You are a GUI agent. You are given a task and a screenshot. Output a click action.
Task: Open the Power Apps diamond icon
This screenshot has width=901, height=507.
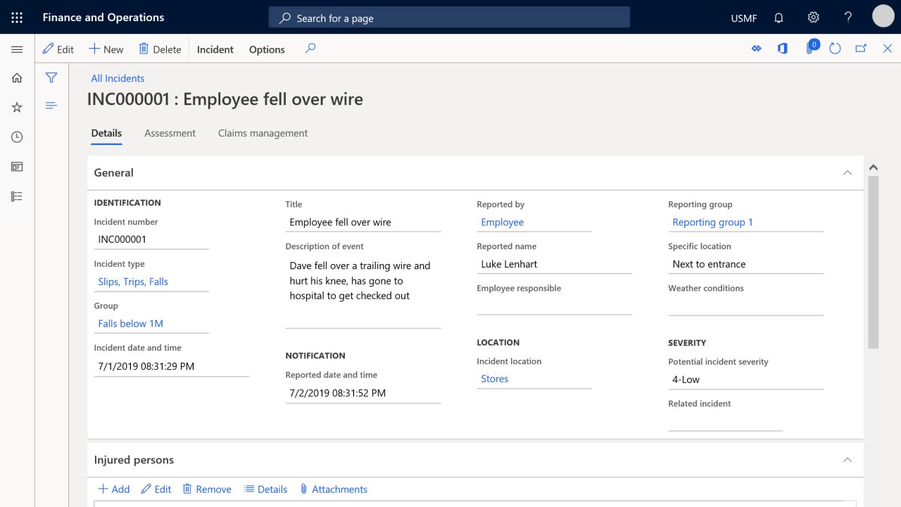(x=757, y=49)
